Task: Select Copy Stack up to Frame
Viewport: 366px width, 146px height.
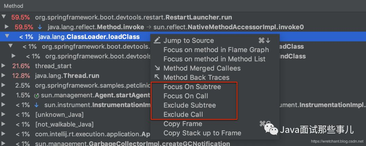Action: tap(202, 133)
